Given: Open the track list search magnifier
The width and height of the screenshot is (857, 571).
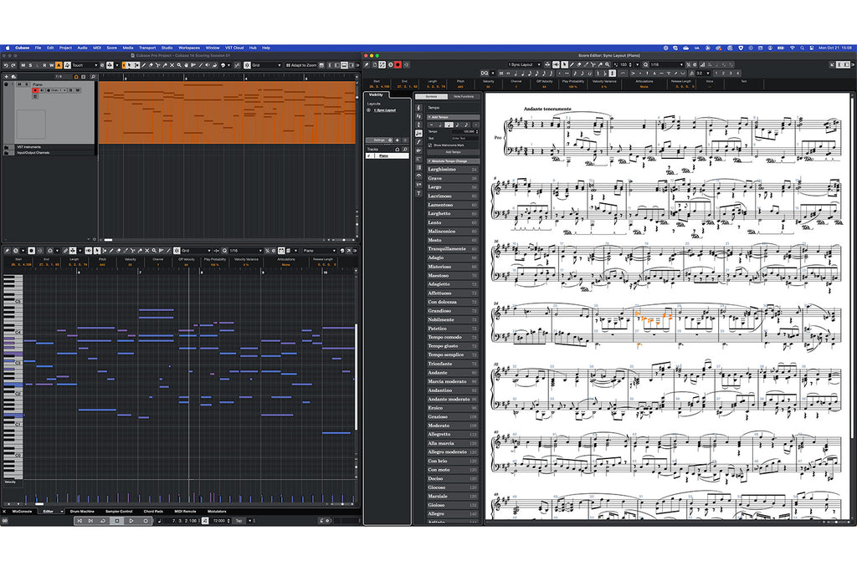Looking at the screenshot, I should 93,76.
